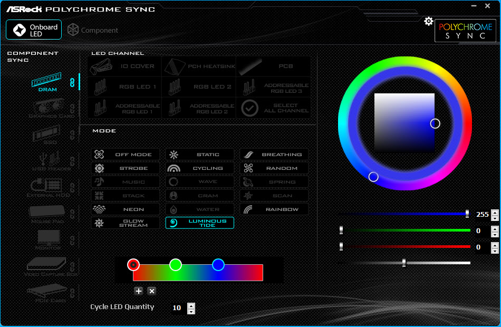Image resolution: width=501 pixels, height=327 pixels.
Task: Select the red gradient color stop
Action: 133,265
